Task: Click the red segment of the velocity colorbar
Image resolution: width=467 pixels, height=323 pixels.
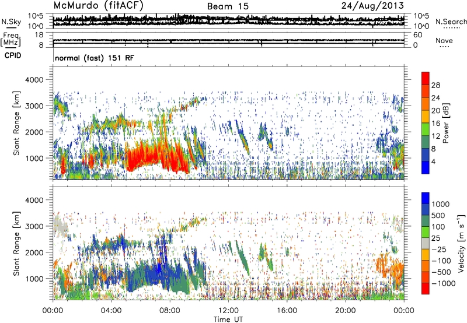Action: pyautogui.click(x=426, y=289)
